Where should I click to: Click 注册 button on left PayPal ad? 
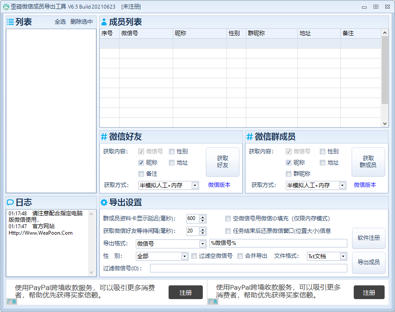[x=186, y=292]
